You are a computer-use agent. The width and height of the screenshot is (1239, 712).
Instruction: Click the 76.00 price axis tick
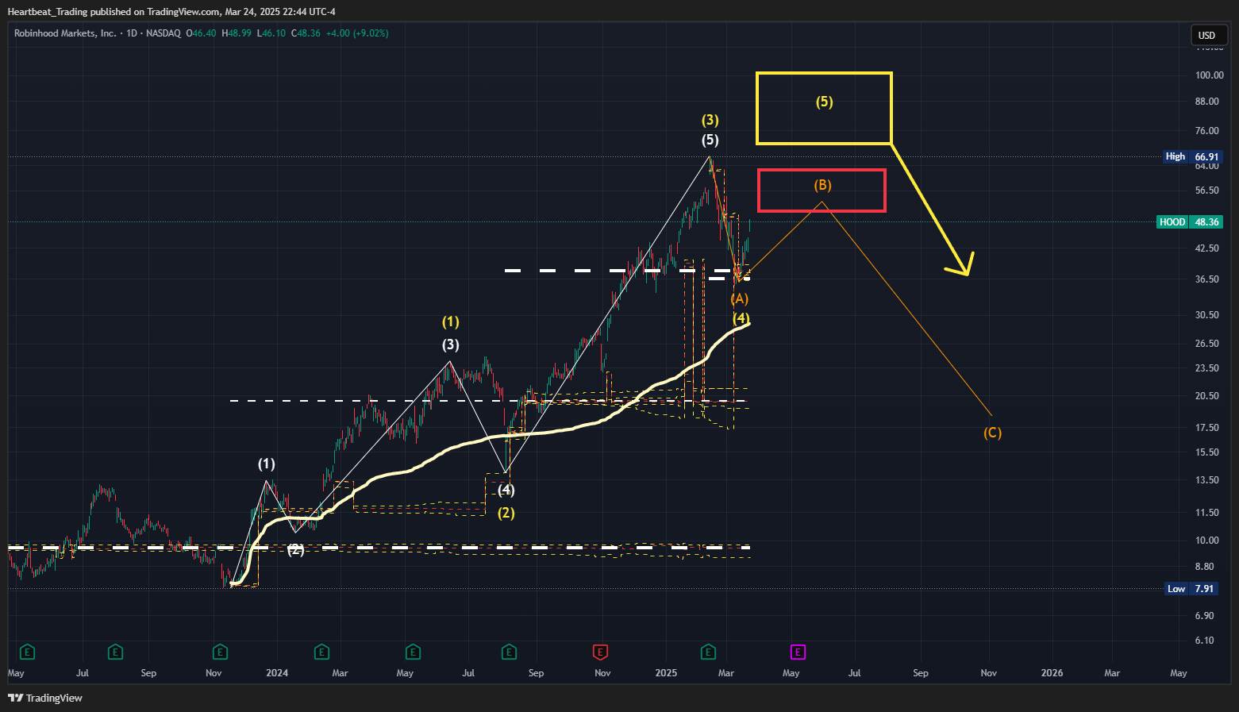(x=1207, y=131)
